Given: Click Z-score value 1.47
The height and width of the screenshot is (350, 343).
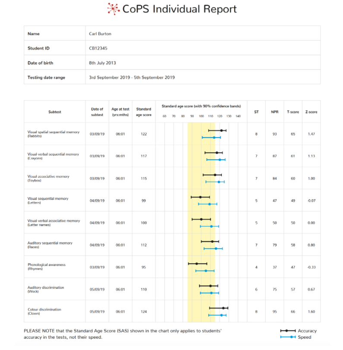Looking at the screenshot, I should [x=311, y=134].
